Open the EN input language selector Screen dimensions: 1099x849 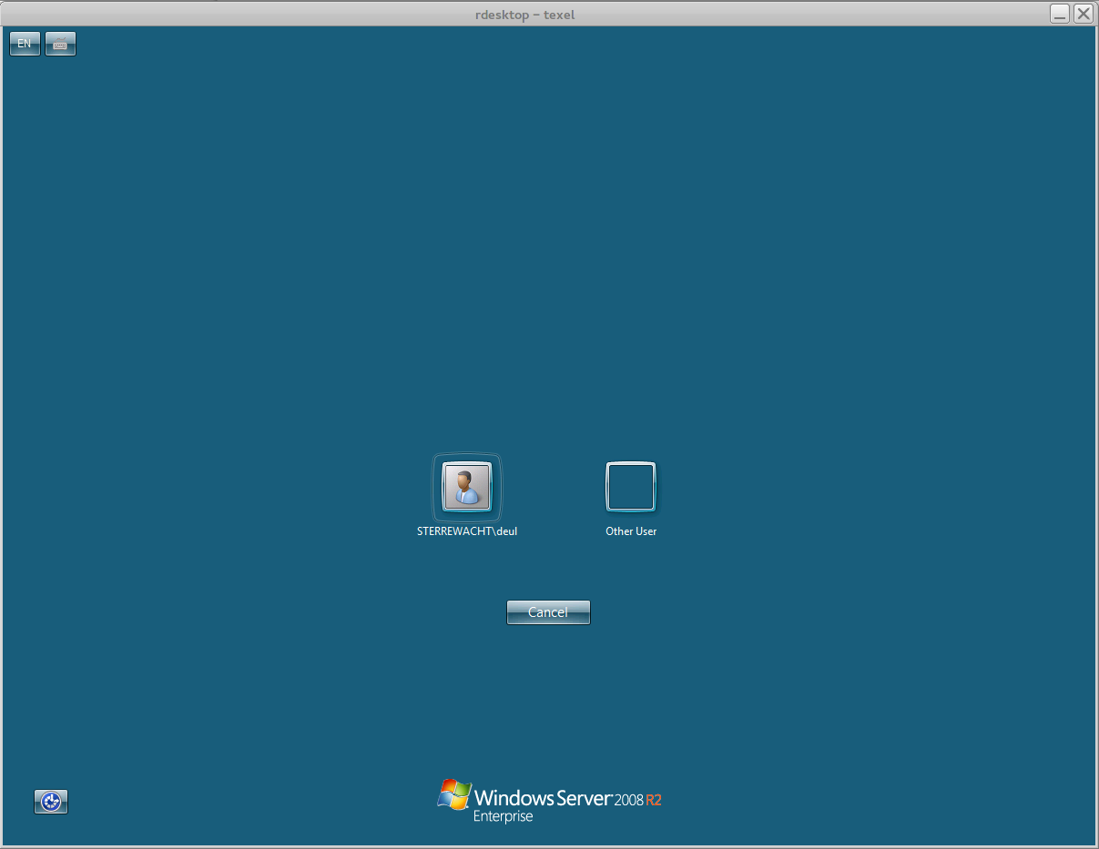click(x=25, y=44)
